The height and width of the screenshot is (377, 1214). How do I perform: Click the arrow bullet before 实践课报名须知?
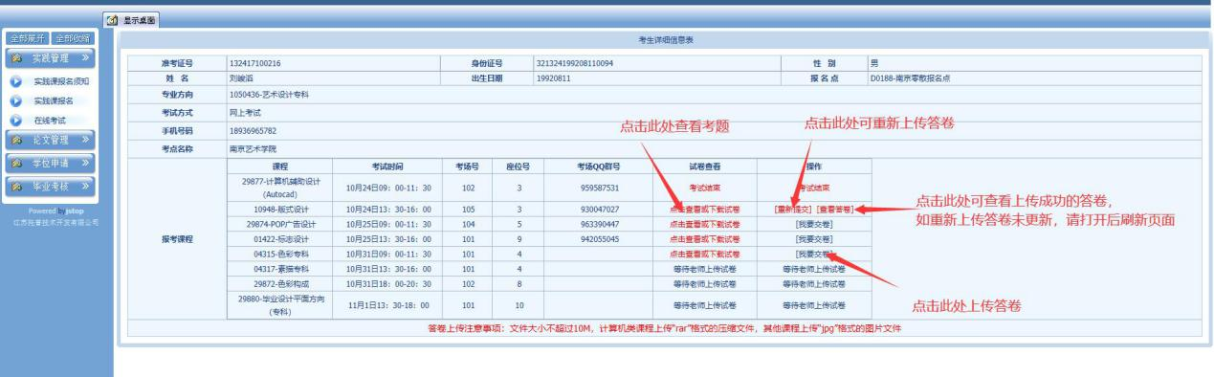15,81
